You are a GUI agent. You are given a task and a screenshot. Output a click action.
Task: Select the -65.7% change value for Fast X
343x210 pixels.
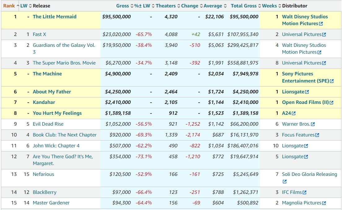tap(144, 34)
